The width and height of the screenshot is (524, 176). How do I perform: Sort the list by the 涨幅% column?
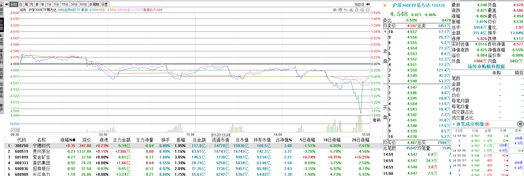(x=68, y=140)
